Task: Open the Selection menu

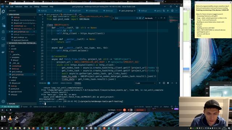Action: (18, 6)
